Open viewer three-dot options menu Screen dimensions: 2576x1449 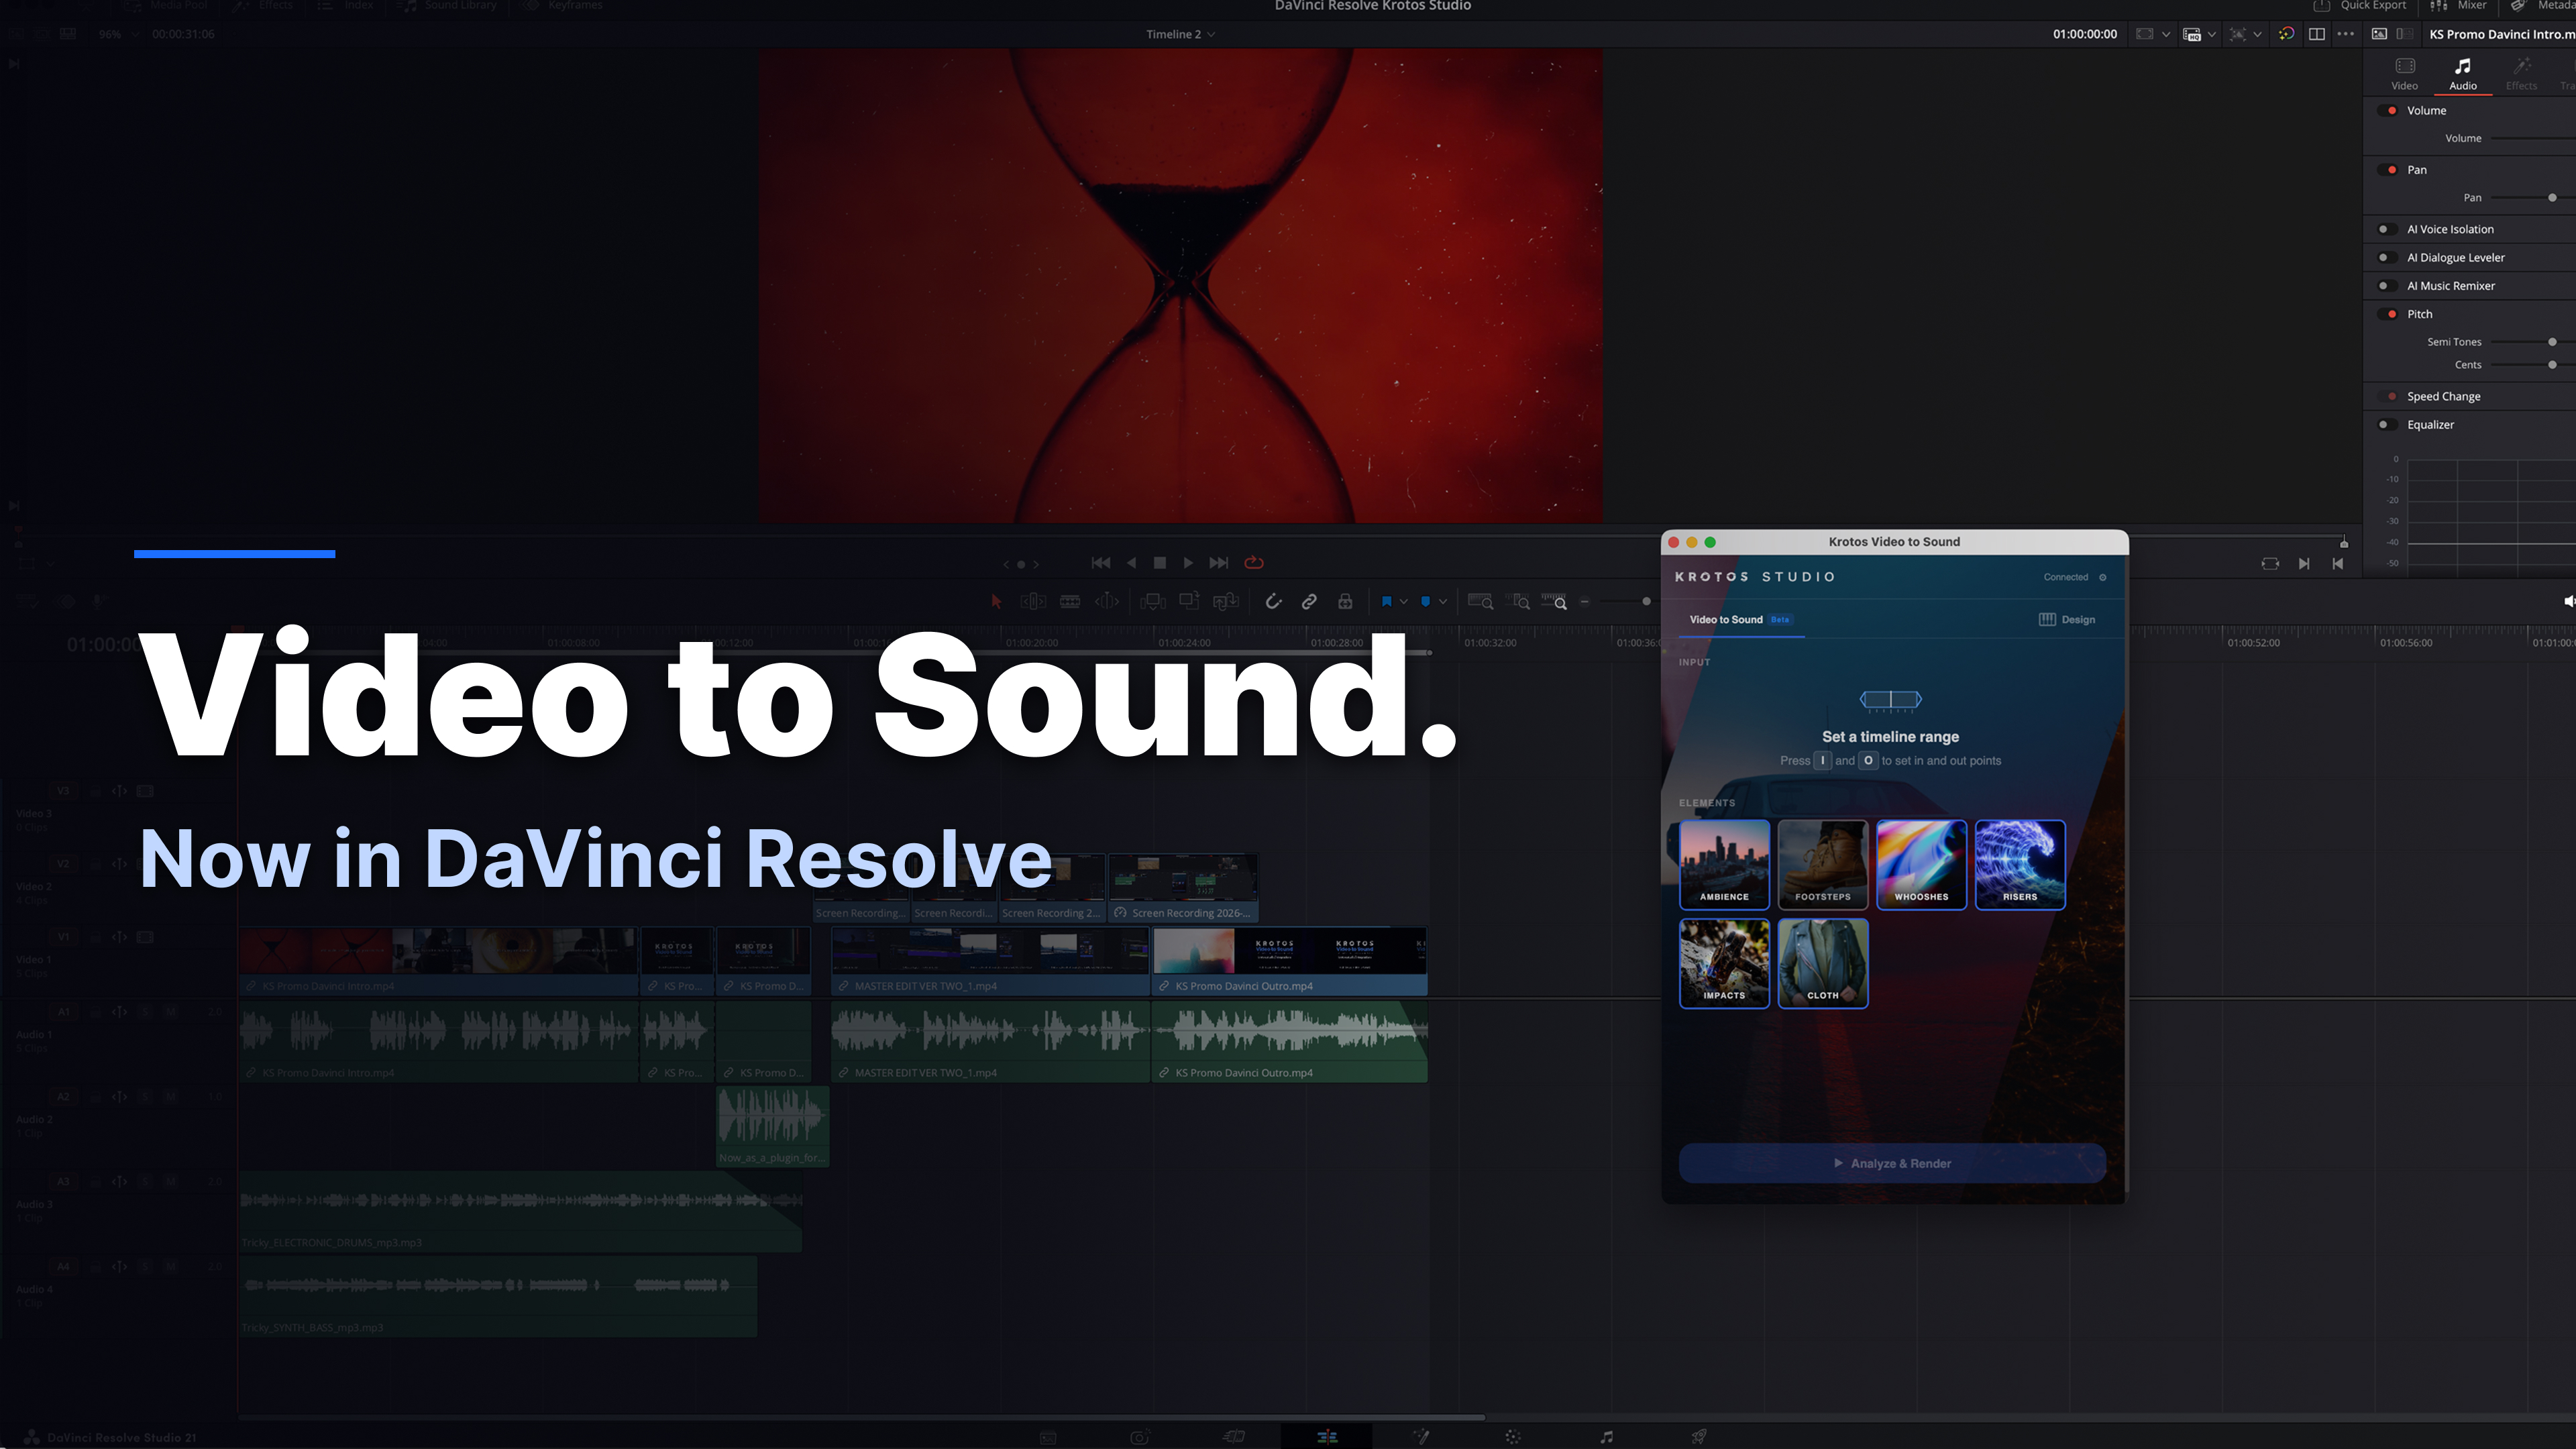pos(2346,34)
